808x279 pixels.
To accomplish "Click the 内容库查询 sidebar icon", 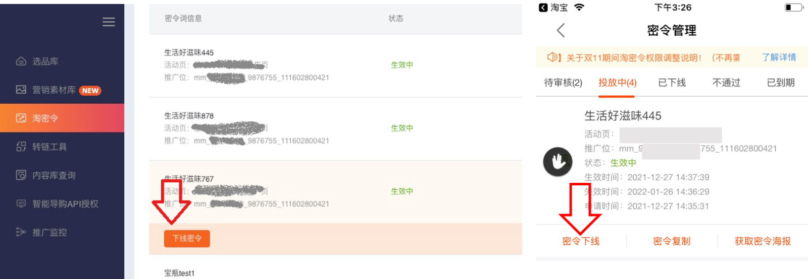I will coord(21,175).
